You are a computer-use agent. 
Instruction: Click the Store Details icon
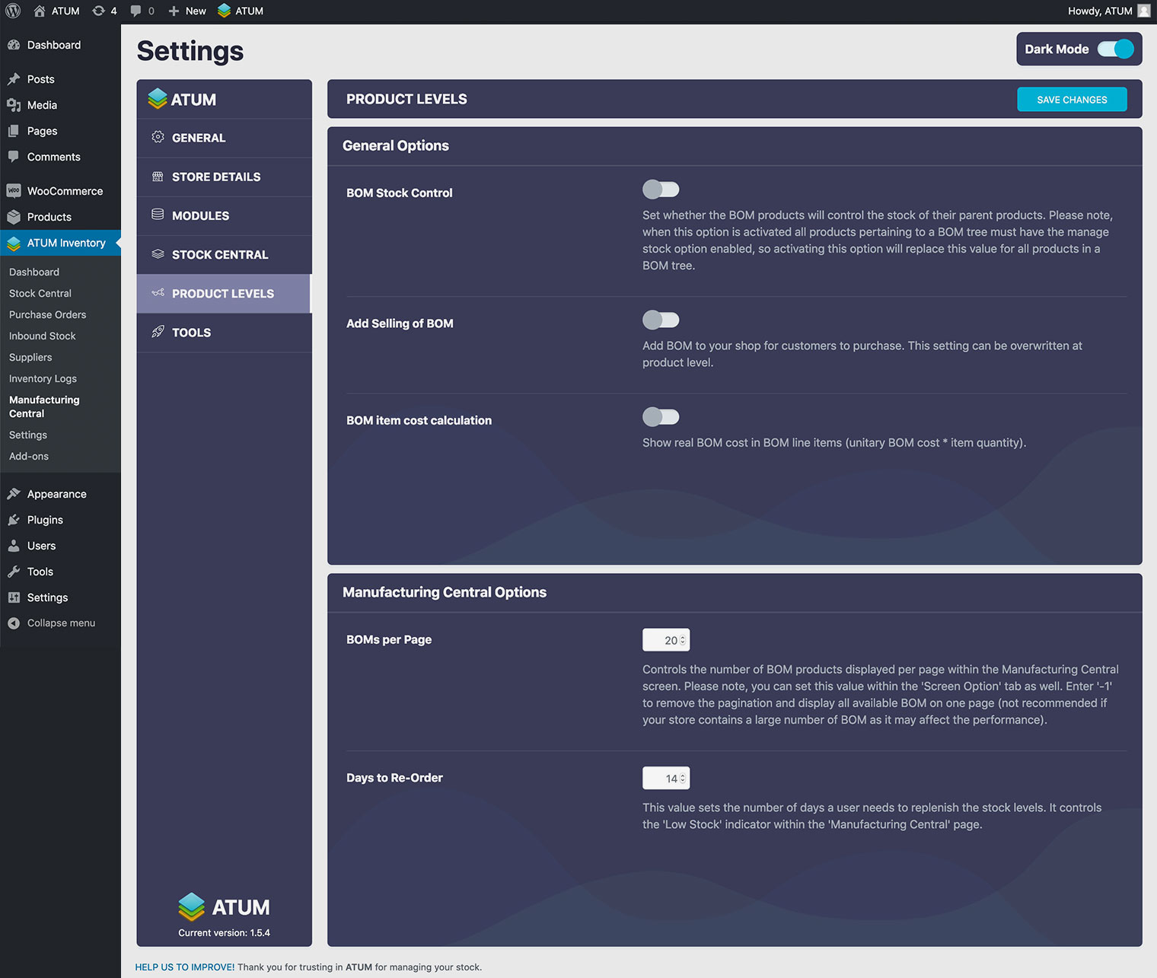point(158,177)
